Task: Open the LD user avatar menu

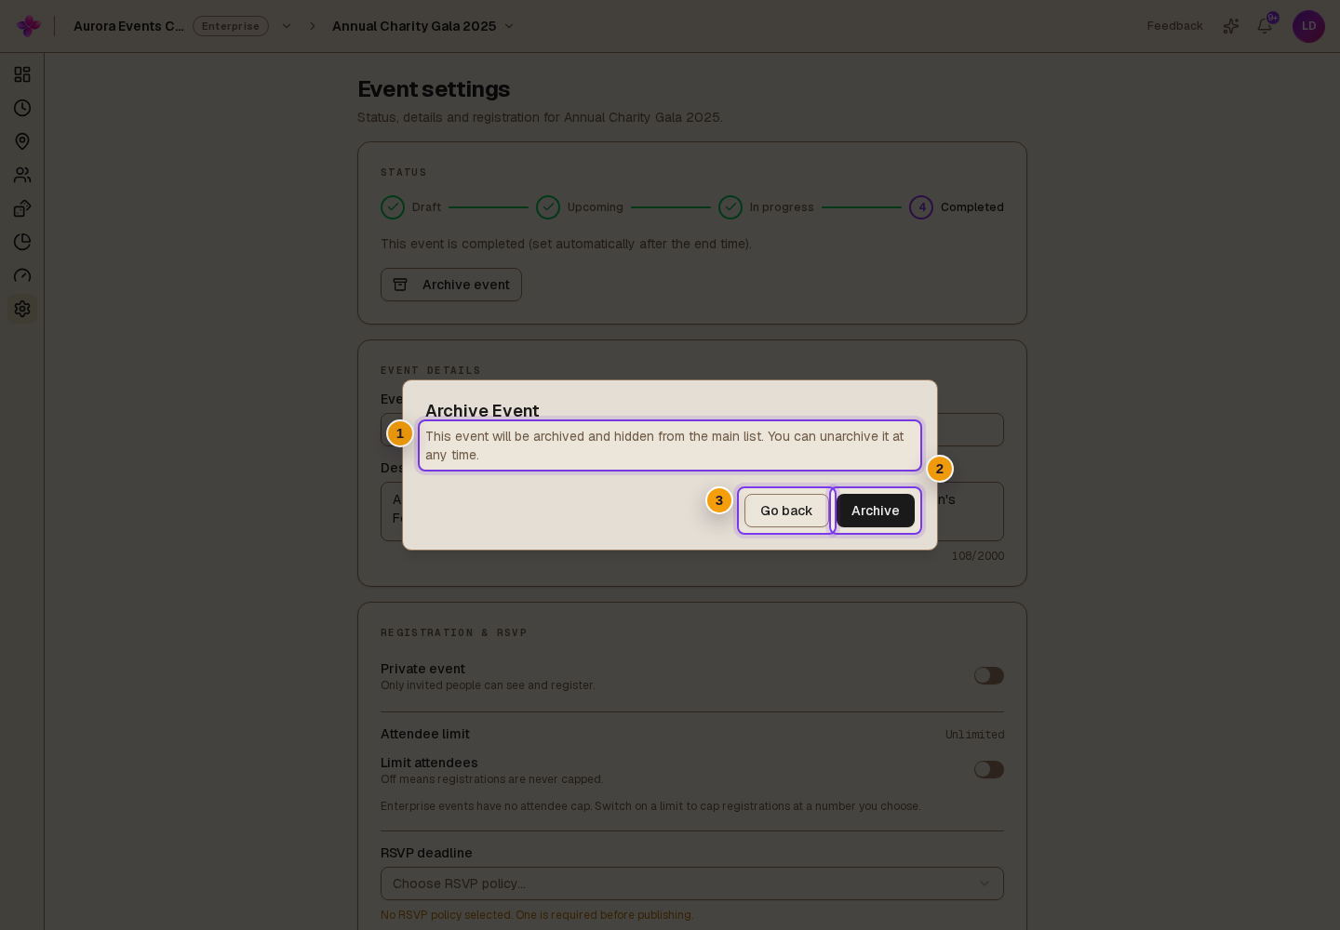Action: (x=1308, y=26)
